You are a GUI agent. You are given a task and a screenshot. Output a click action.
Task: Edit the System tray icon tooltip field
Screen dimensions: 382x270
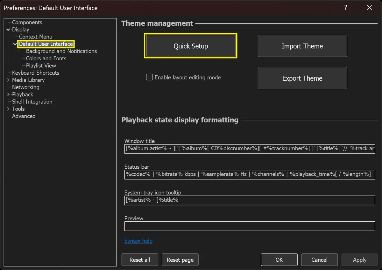(x=250, y=200)
